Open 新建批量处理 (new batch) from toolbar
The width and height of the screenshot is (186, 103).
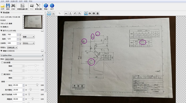coord(22,7)
